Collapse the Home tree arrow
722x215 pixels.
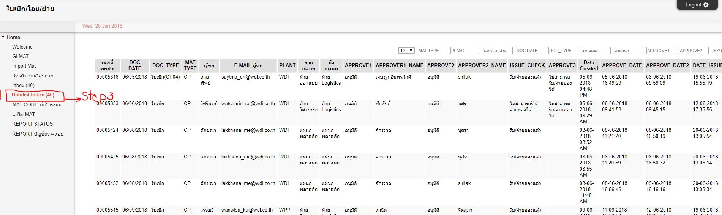[3, 37]
